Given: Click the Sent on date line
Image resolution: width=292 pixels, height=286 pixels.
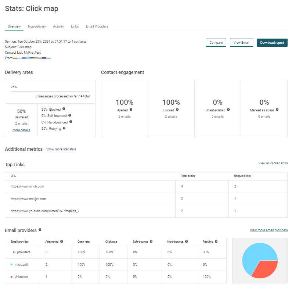Looking at the screenshot, I should (46, 42).
